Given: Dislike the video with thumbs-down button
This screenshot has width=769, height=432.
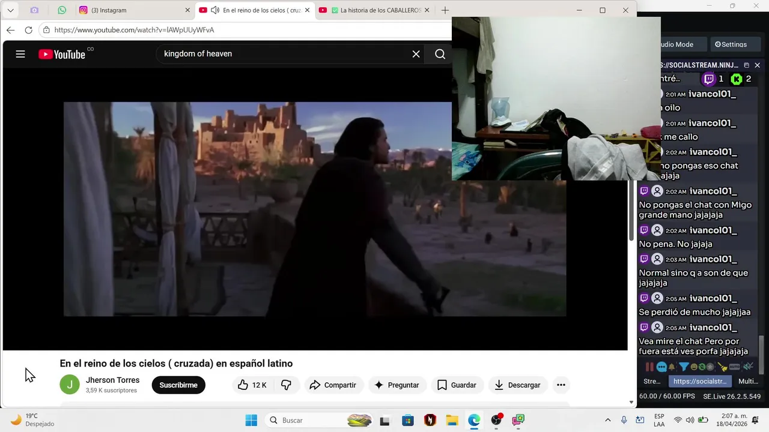Looking at the screenshot, I should [x=287, y=385].
